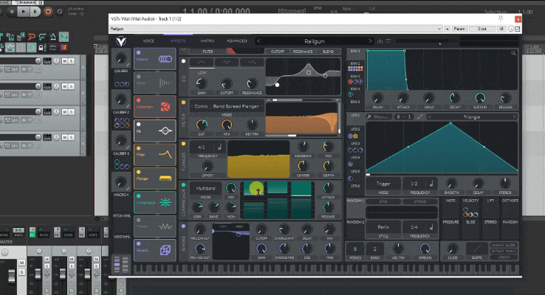Viewport: 545px width, 295px height.
Task: Select the Chorus effect module
Action: [x=154, y=59]
